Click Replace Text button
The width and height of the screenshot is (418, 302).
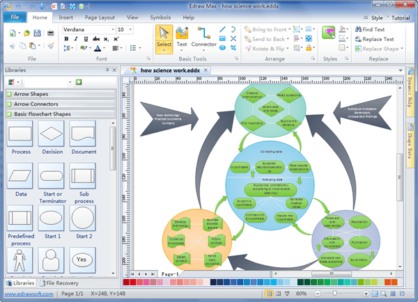tap(374, 39)
